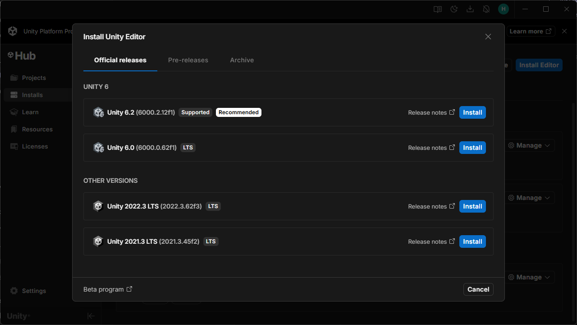This screenshot has width=577, height=325.
Task: Install Unity 6.2 editor
Action: (472, 112)
